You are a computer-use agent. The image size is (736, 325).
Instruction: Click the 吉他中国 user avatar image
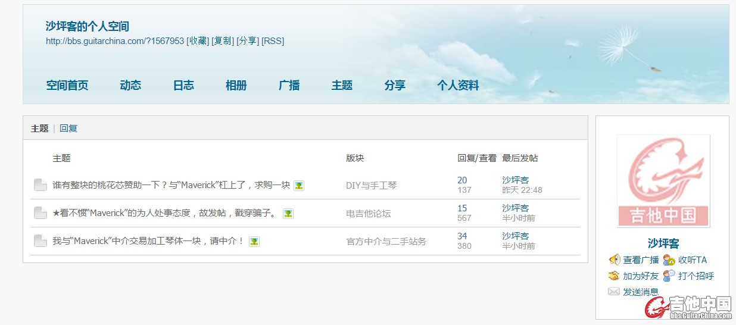point(663,181)
